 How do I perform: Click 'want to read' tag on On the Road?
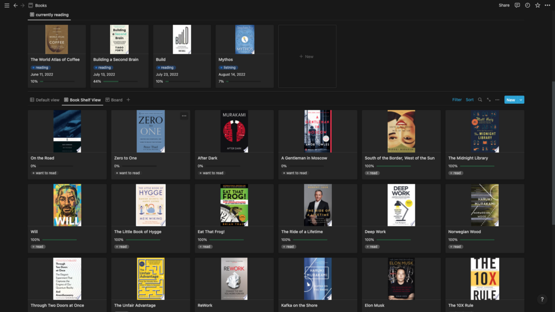(45, 173)
